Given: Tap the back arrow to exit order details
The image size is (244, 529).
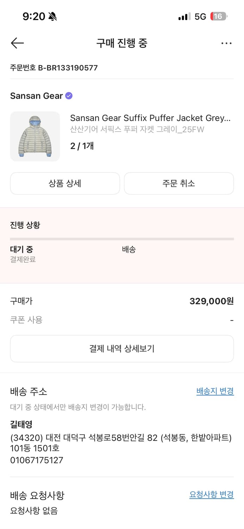Looking at the screenshot, I should pyautogui.click(x=17, y=43).
